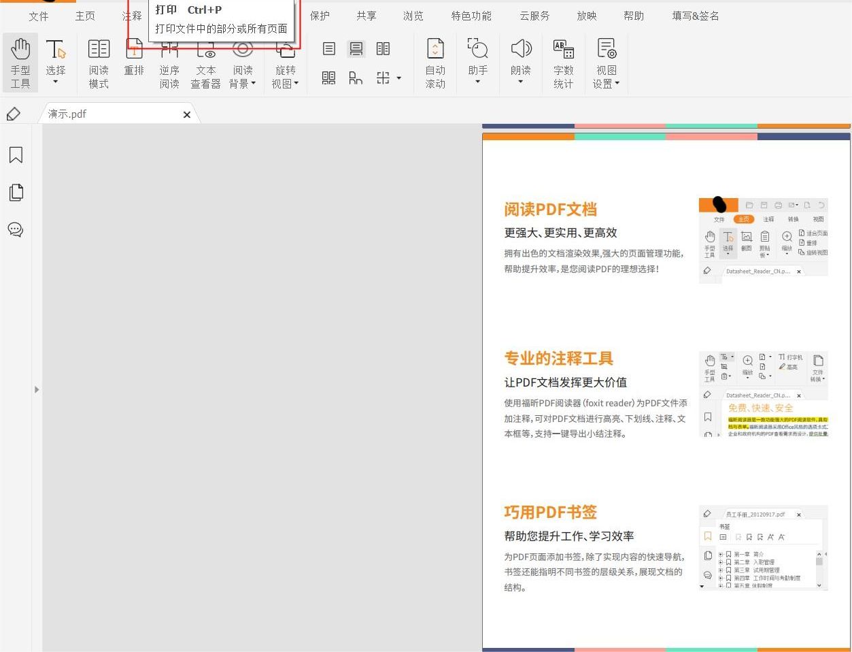Activate 朗读 read aloud
Screen dimensions: 852x652
[x=520, y=61]
